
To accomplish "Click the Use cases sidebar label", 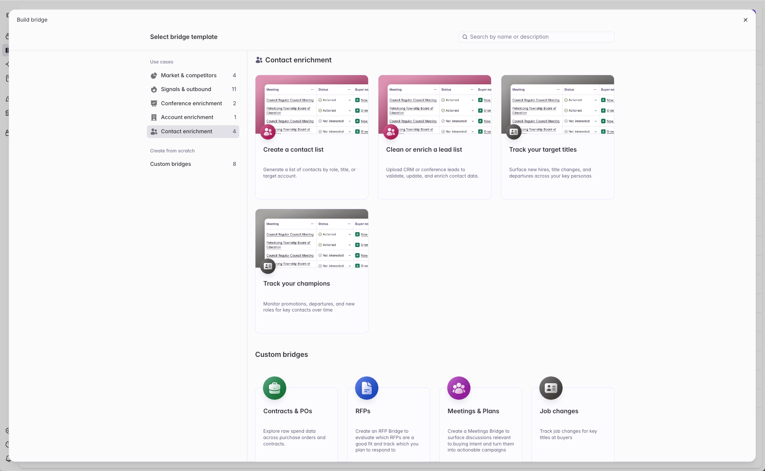I will [x=162, y=62].
